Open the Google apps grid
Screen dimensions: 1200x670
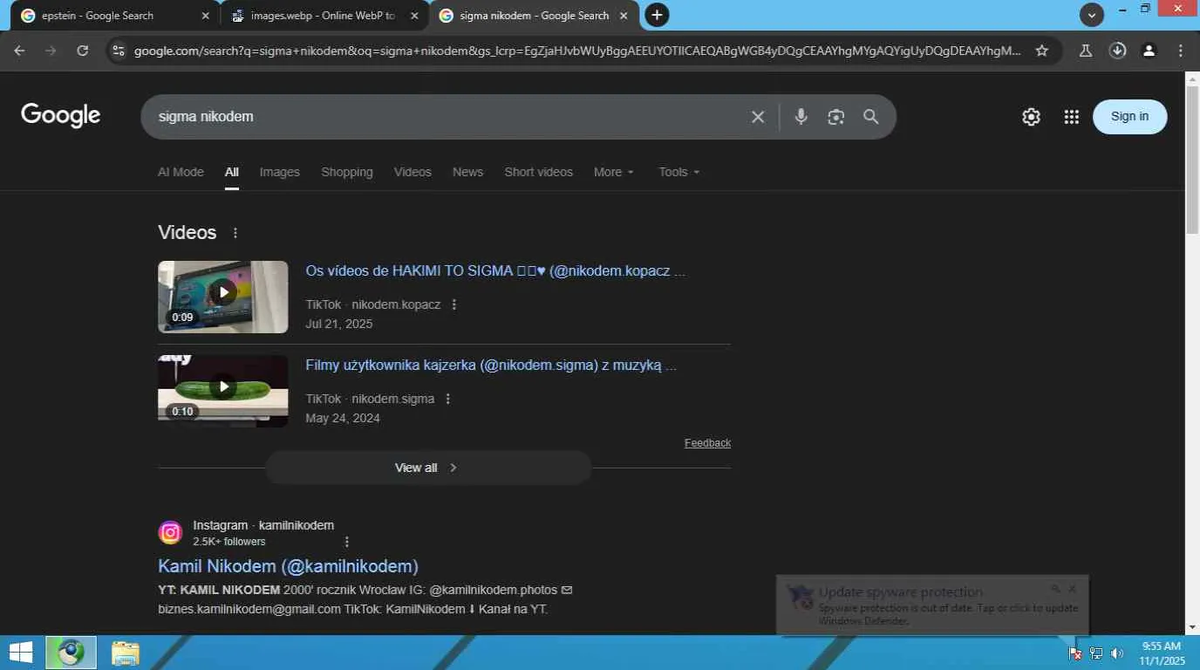[x=1072, y=117]
